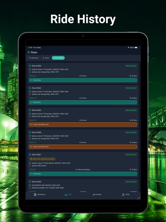Click the Ride Request clipboard icon

tap(35, 195)
